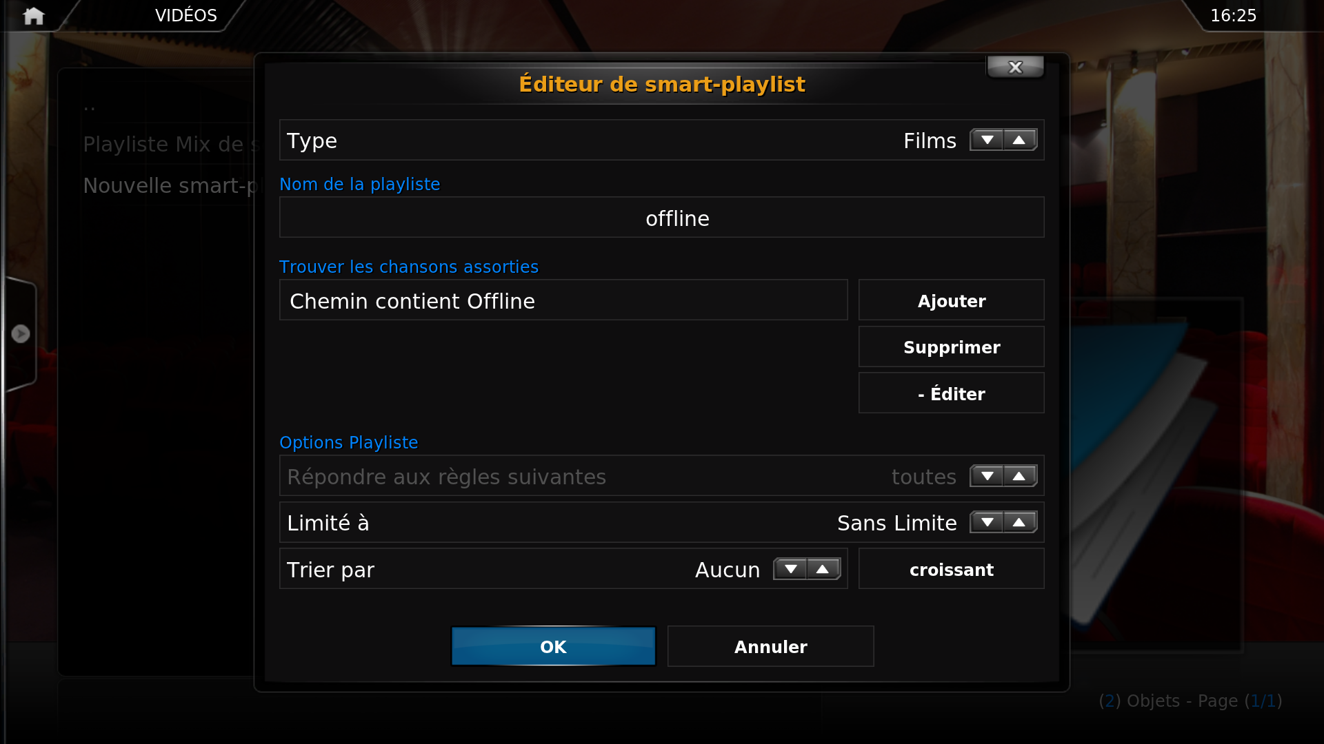Click the Éditer rule button
This screenshot has height=744, width=1324.
click(x=951, y=393)
